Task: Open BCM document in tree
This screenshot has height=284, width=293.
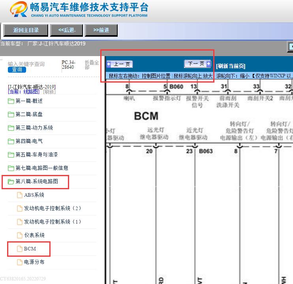Action: [30, 249]
